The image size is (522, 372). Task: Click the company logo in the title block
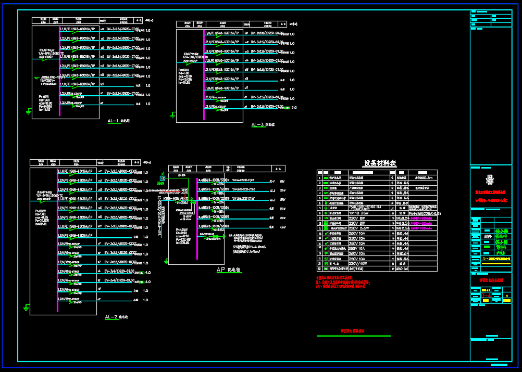coord(489,180)
